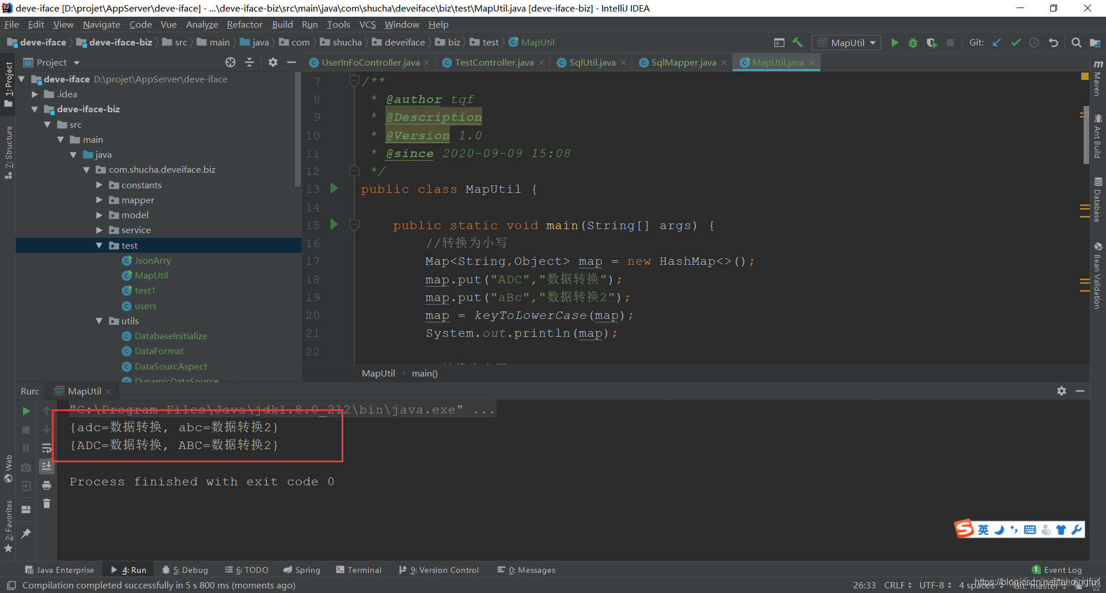Update project from Git with blue arrow

pos(997,43)
